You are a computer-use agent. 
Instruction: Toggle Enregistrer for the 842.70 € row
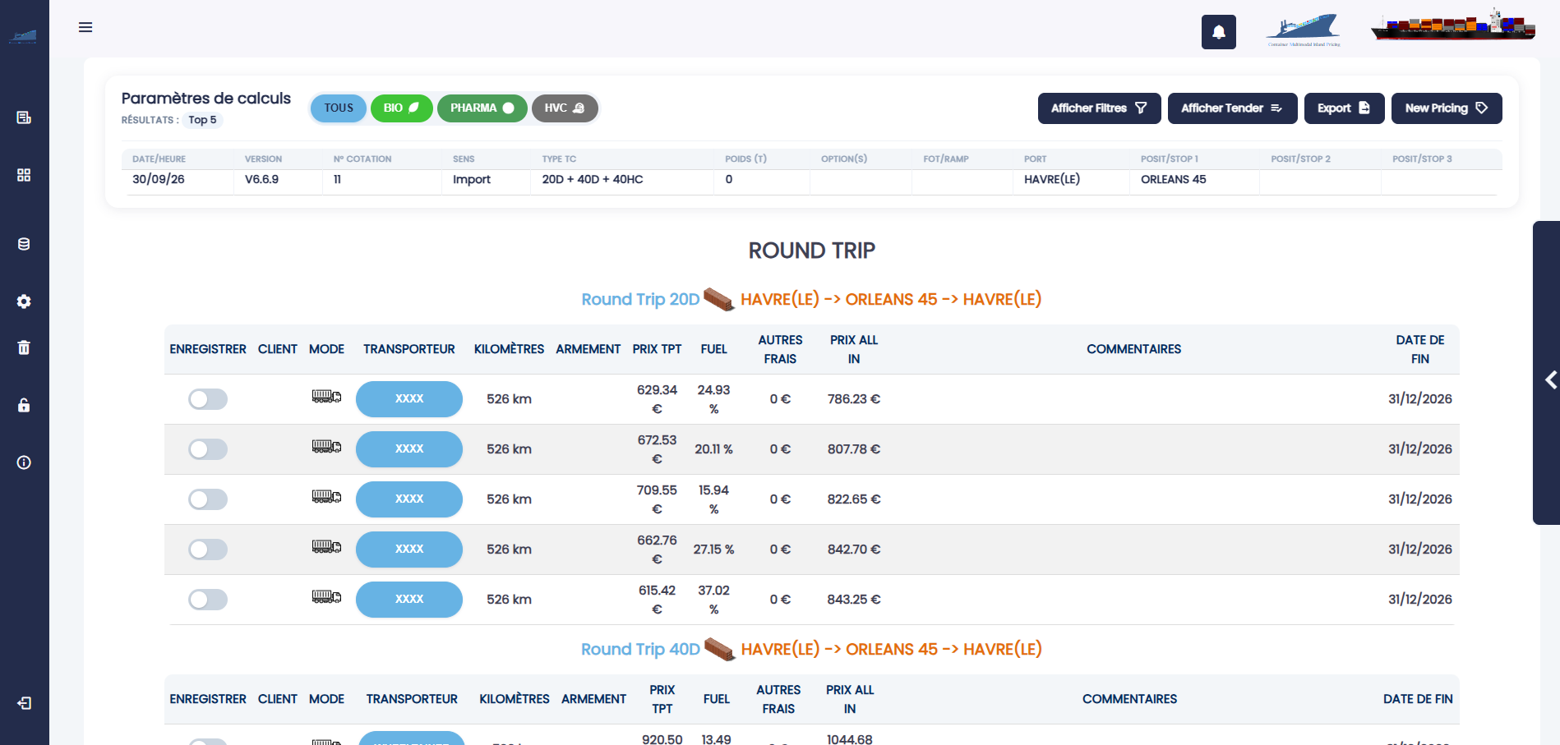point(208,550)
